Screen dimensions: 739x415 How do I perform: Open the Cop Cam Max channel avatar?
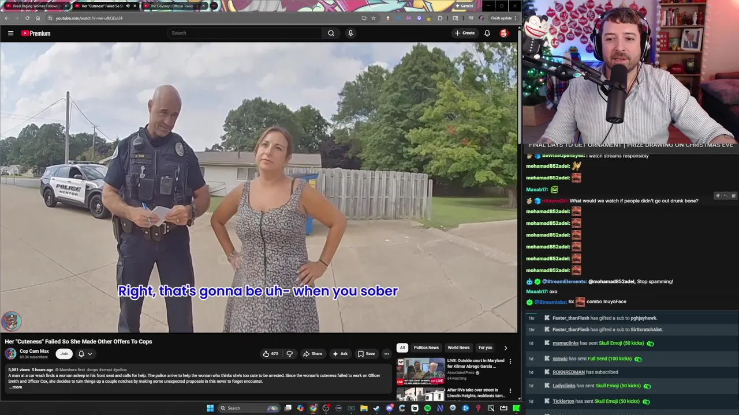click(10, 353)
